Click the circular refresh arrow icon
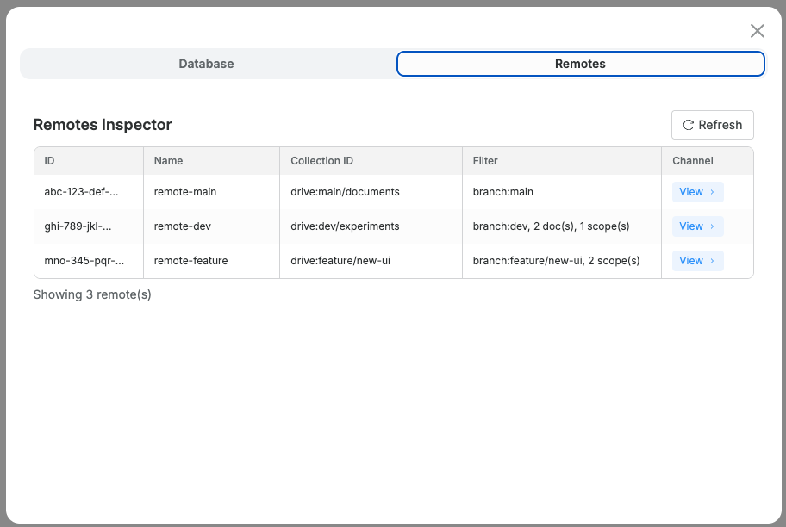786x527 pixels. [688, 124]
